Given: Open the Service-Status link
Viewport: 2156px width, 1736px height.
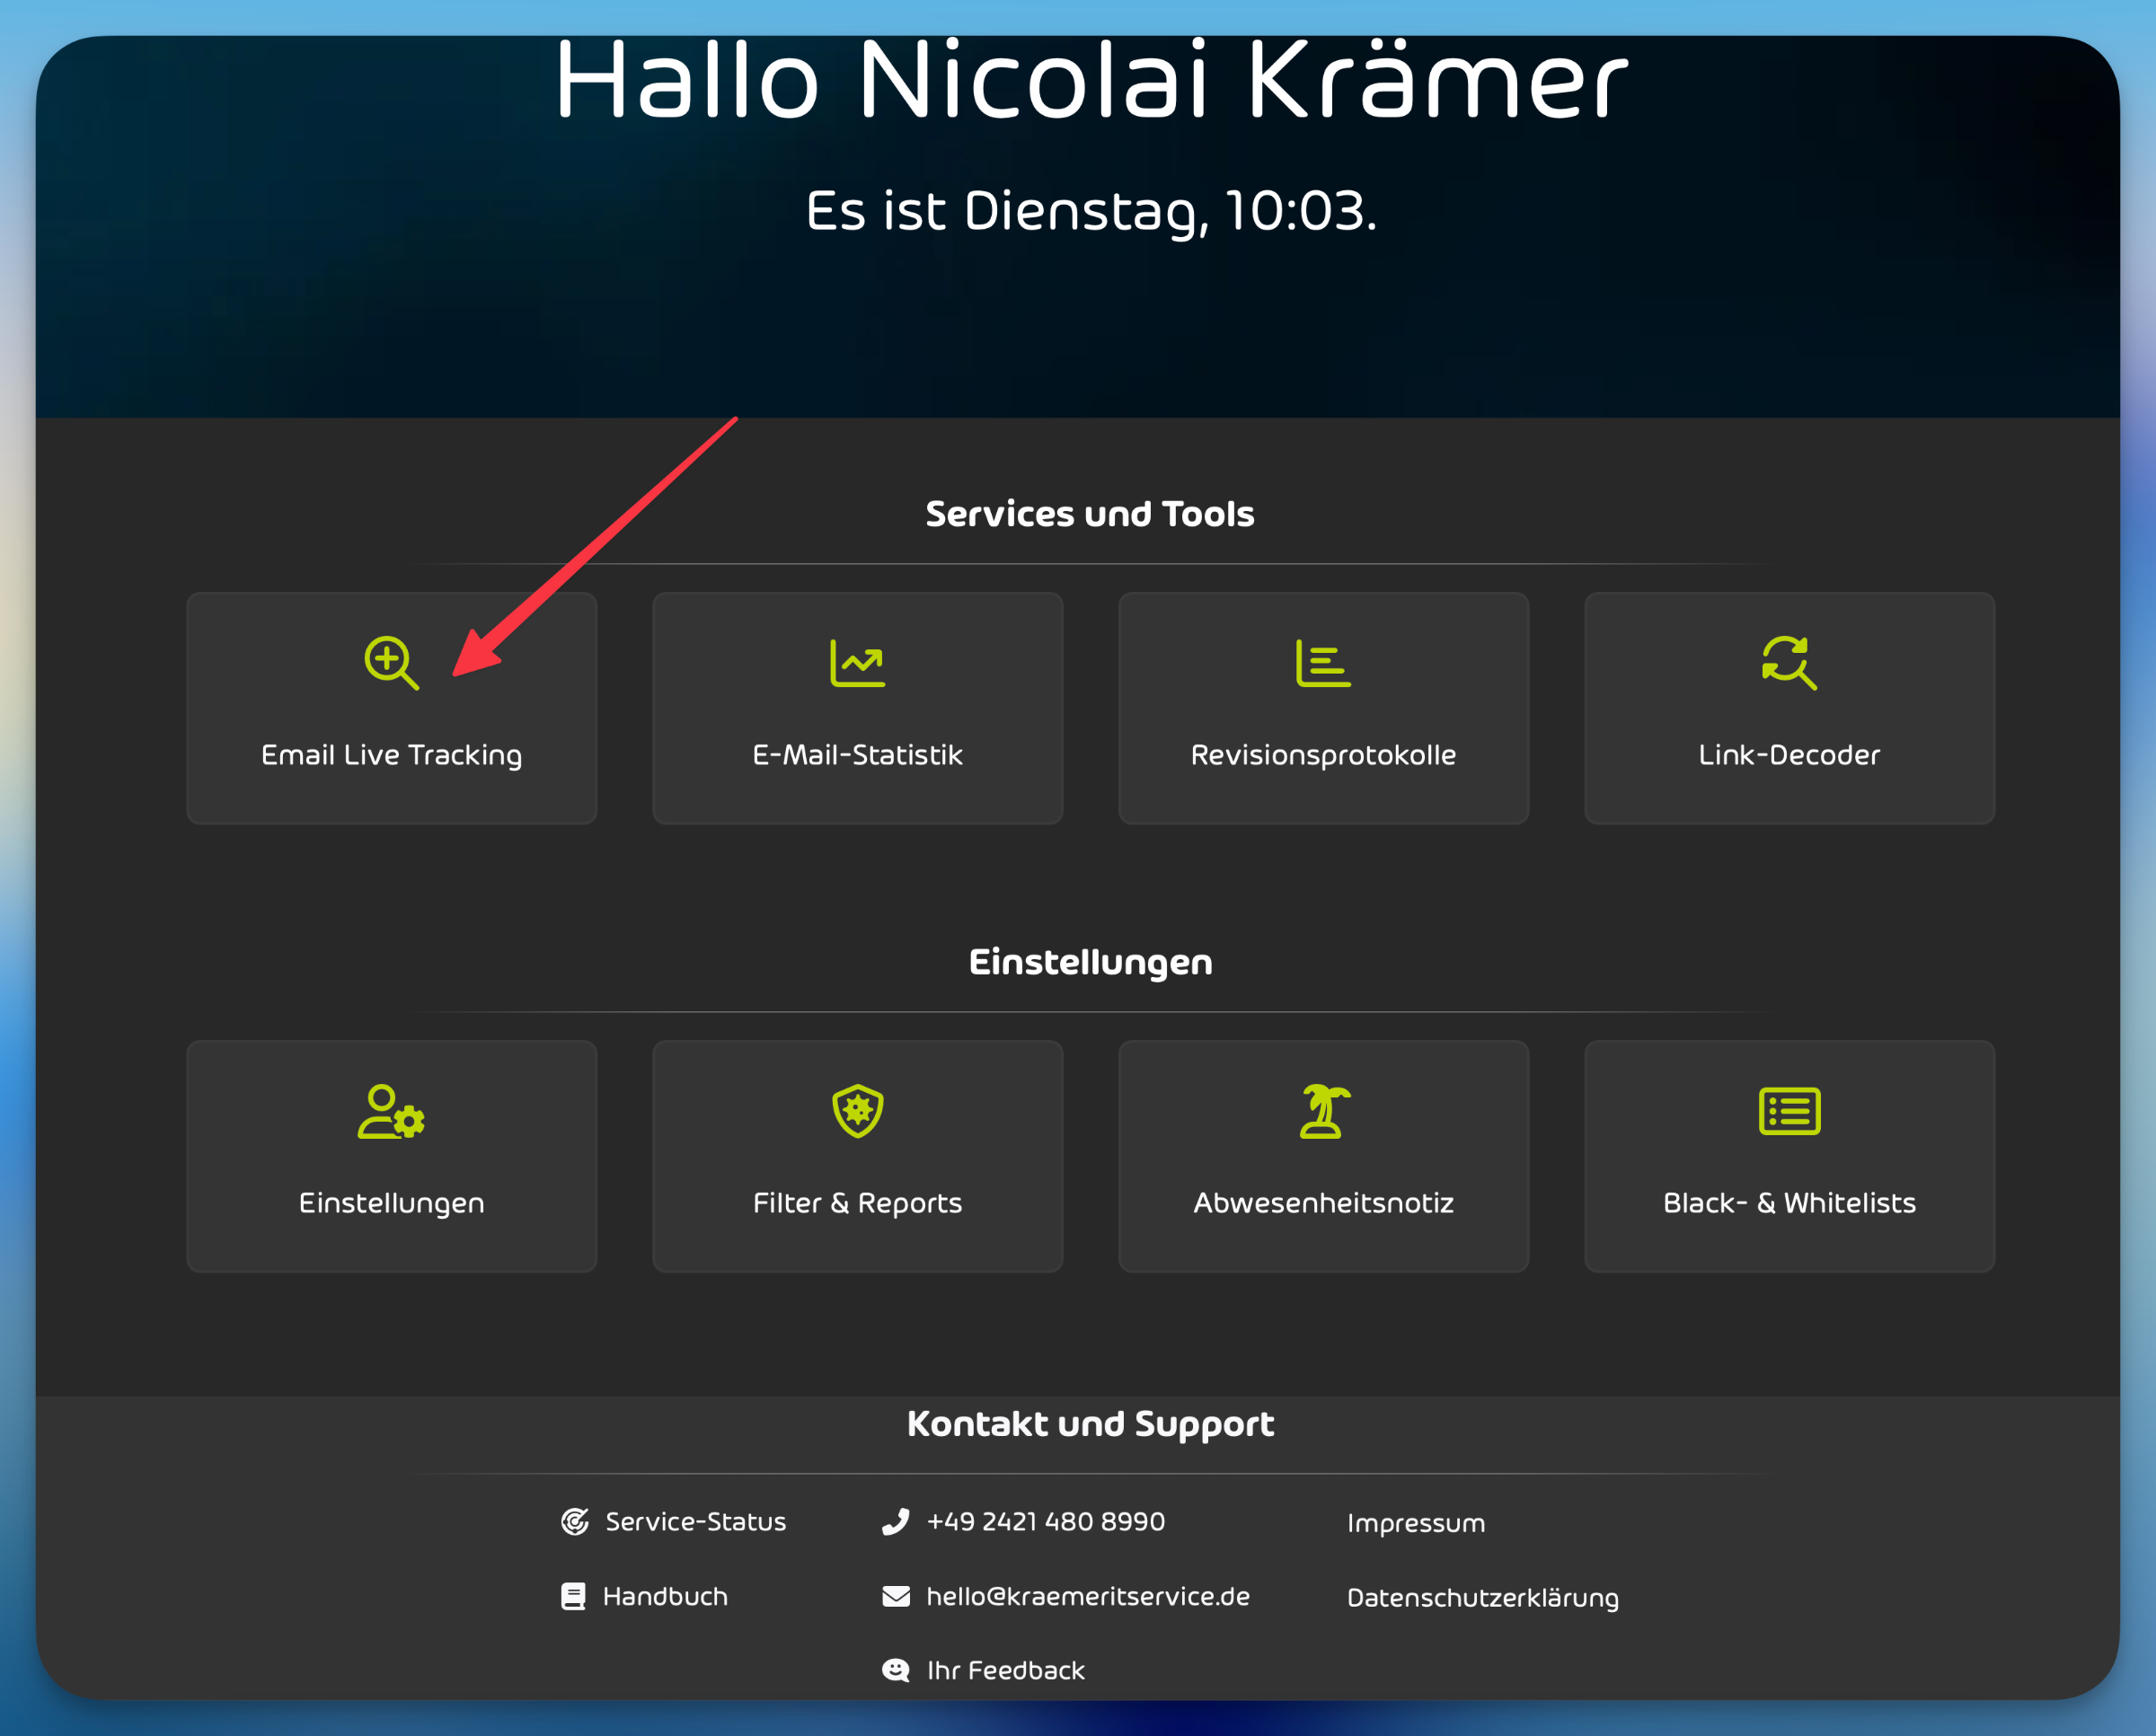Looking at the screenshot, I should click(695, 1521).
